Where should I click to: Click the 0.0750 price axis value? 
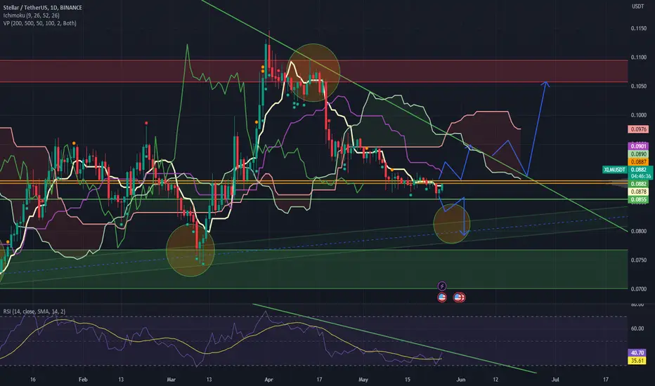click(638, 260)
